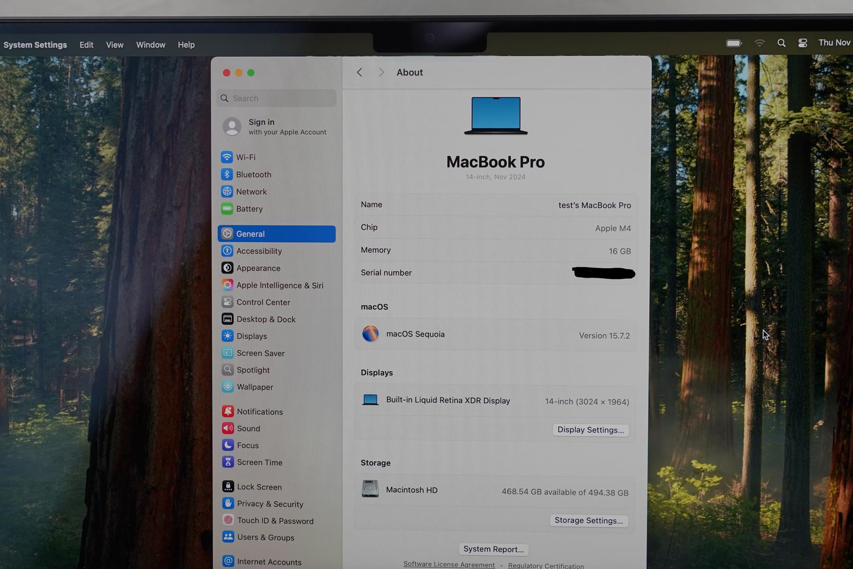
Task: Open the Battery settings pane
Action: tap(249, 209)
